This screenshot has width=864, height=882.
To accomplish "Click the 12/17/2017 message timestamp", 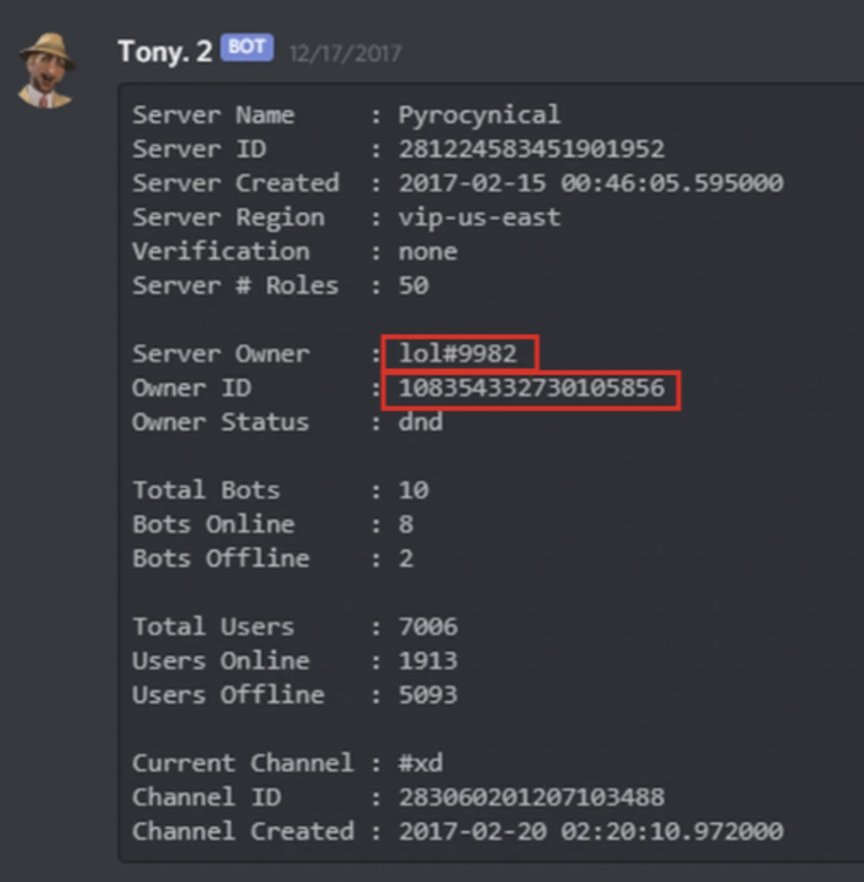I will click(x=345, y=53).
